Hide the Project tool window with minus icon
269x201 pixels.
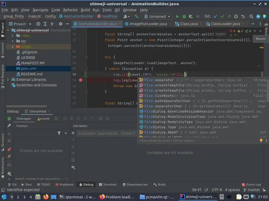tap(68, 24)
